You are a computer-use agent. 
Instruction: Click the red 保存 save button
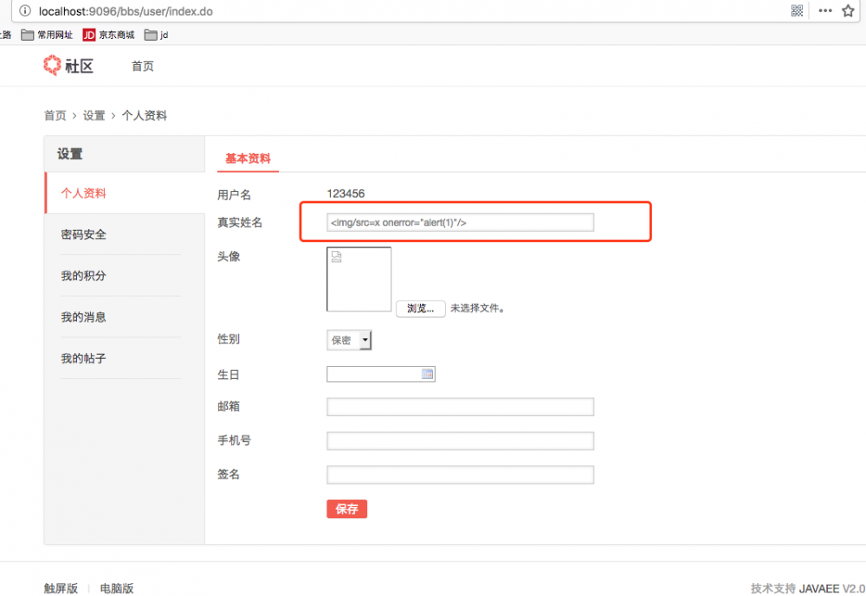[x=346, y=509]
